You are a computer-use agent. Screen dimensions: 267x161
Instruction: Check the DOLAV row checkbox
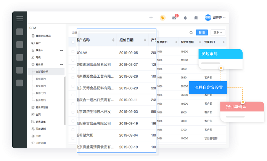point(72,51)
